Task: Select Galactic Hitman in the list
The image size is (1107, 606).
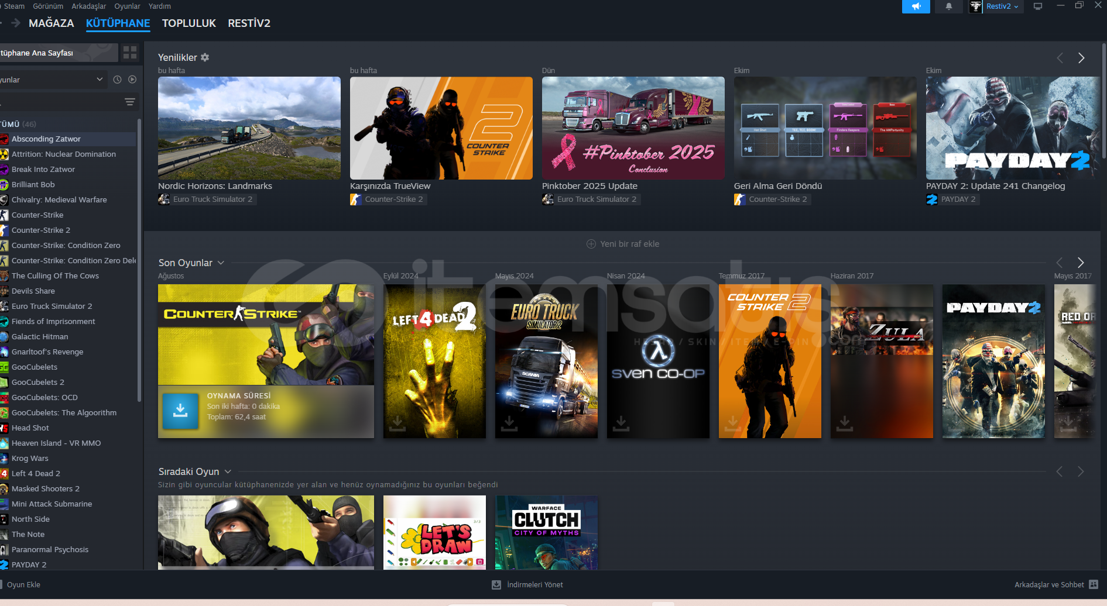Action: pos(68,336)
